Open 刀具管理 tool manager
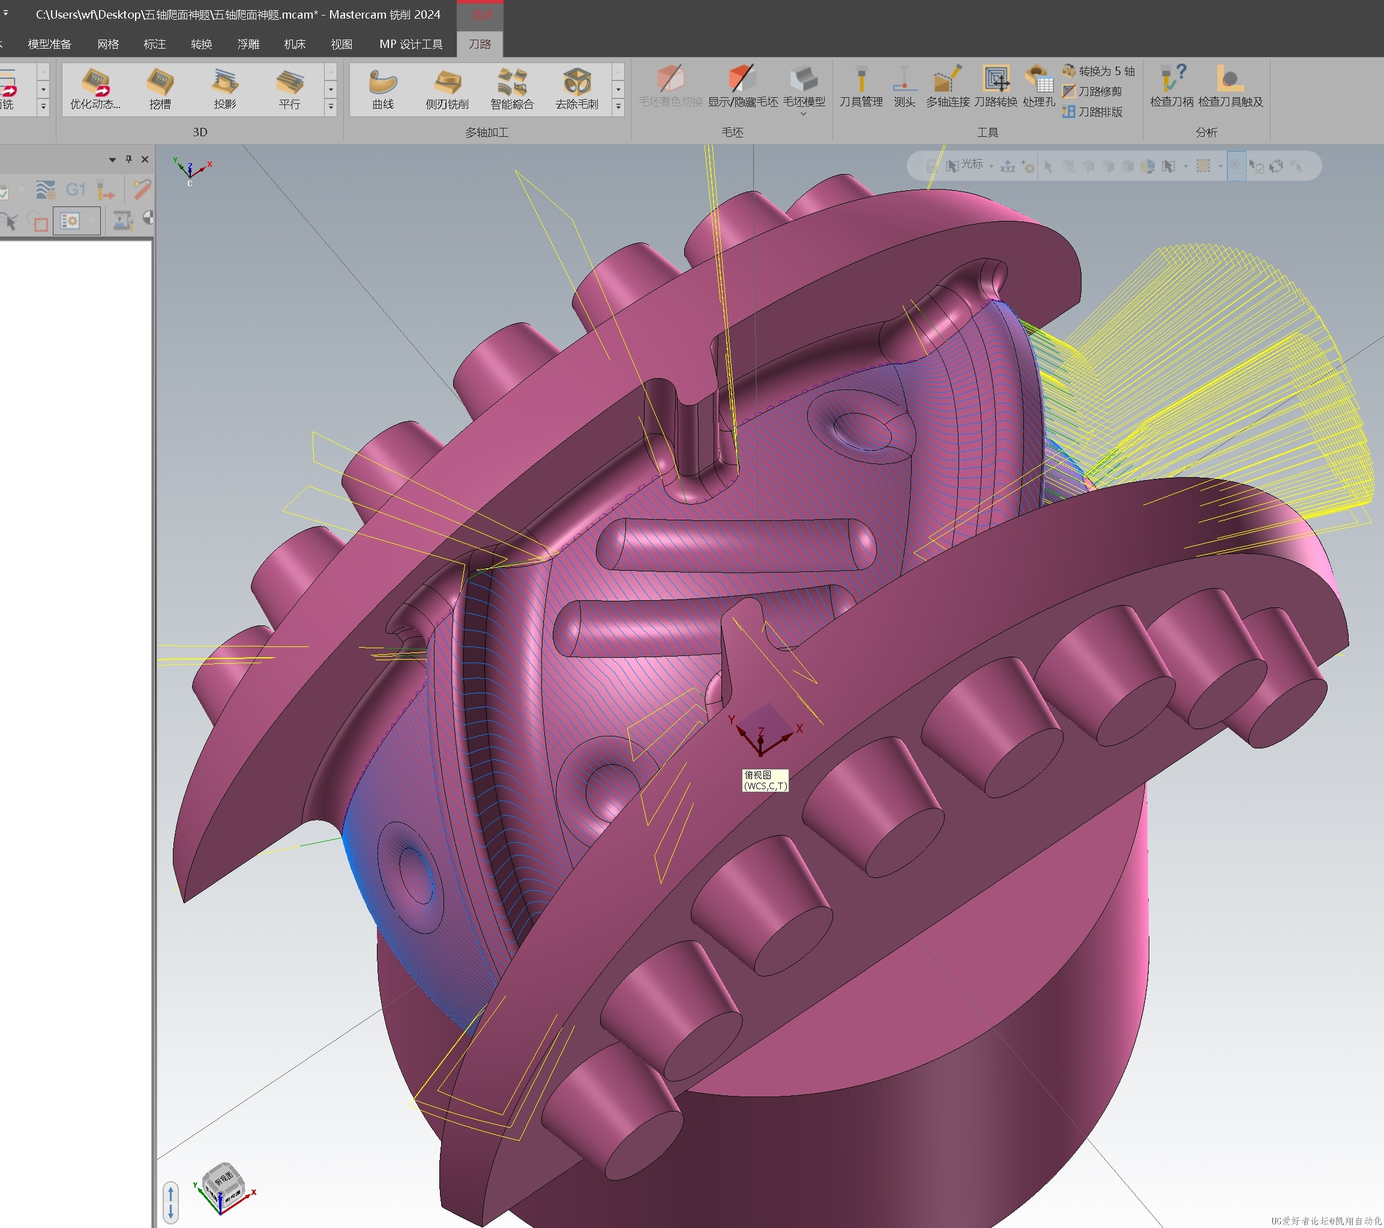Image resolution: width=1384 pixels, height=1228 pixels. pyautogui.click(x=861, y=86)
